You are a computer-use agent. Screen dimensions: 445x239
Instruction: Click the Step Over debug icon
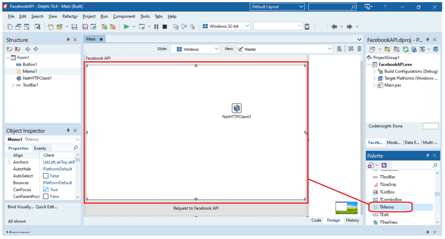point(184,26)
